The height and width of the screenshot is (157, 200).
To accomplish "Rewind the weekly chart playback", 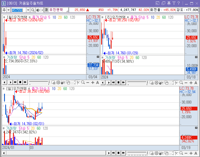I will click(x=114, y=83).
